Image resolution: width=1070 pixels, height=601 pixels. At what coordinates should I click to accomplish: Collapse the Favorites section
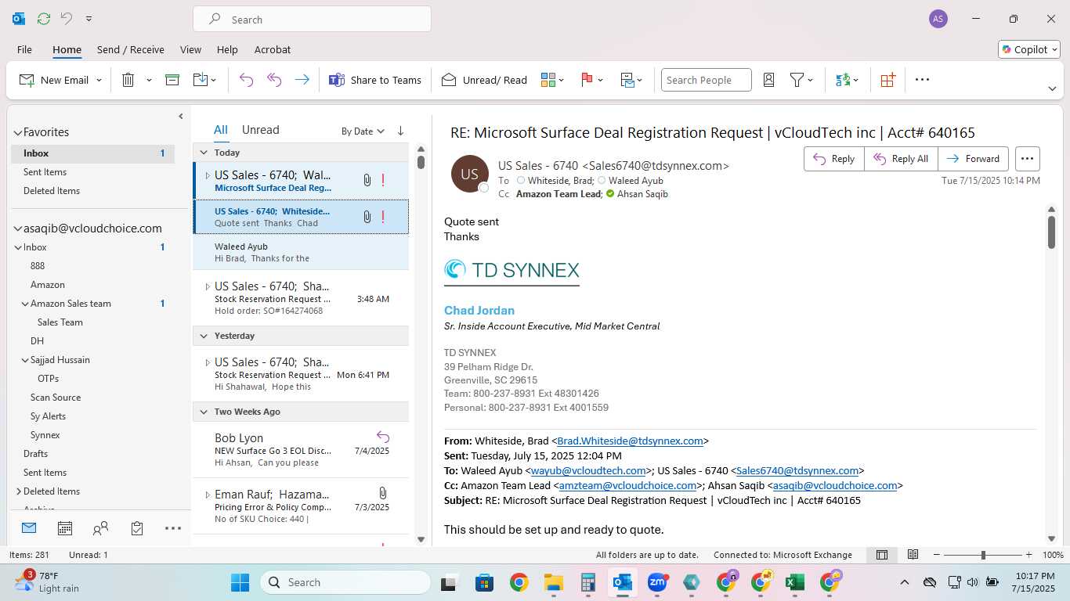(17, 133)
